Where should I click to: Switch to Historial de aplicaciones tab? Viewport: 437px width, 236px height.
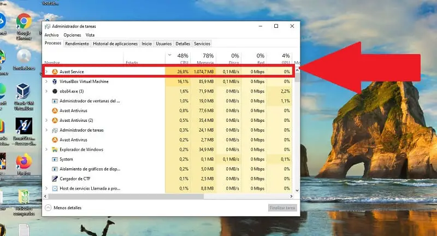115,44
